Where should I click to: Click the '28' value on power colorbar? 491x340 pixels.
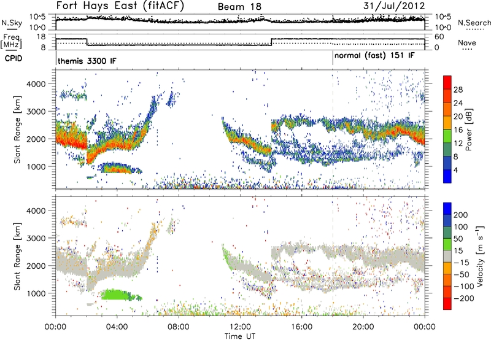click(x=458, y=90)
